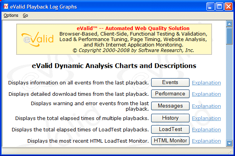Click the window's bottom-right grip

[231, 152]
